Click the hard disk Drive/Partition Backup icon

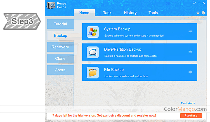pyautogui.click(x=93, y=52)
